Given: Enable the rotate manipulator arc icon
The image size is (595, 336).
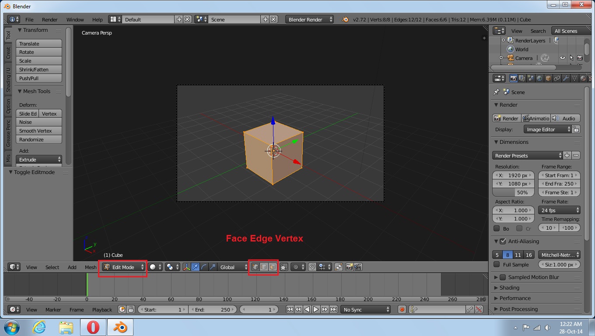Looking at the screenshot, I should point(204,267).
